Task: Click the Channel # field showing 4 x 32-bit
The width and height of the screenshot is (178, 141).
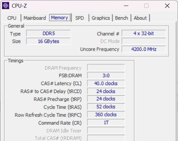Action: coord(144,33)
